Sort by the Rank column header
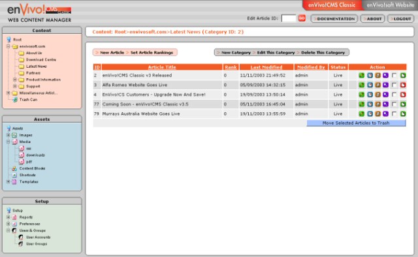This screenshot has height=257, width=418. coord(231,67)
